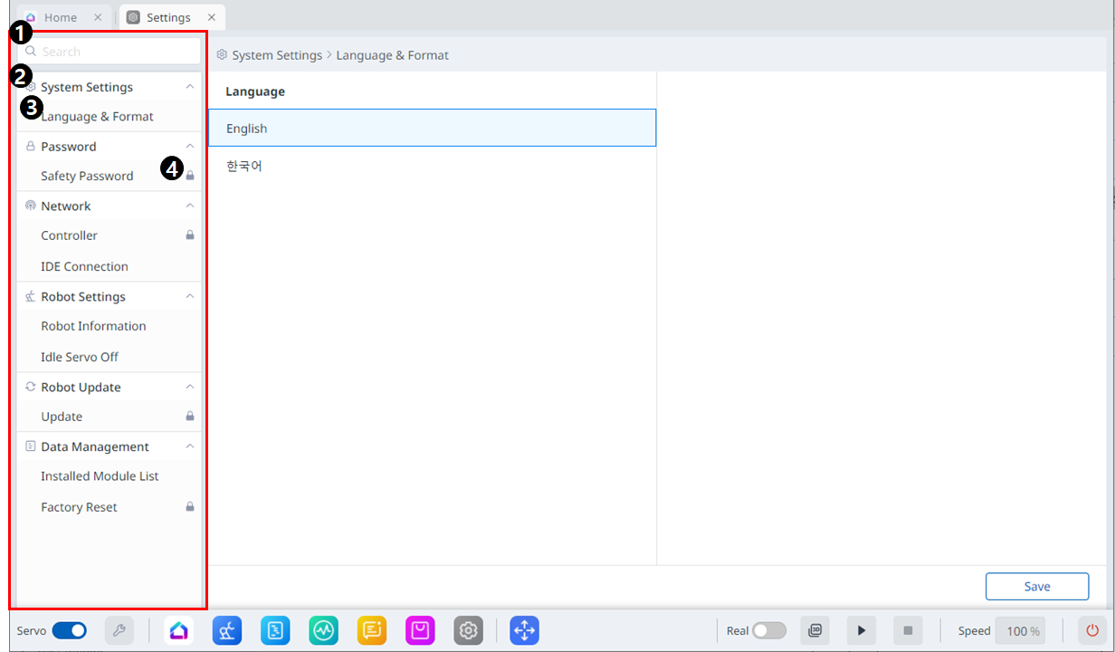Open the magenta store bag icon
The height and width of the screenshot is (652, 1115).
421,630
